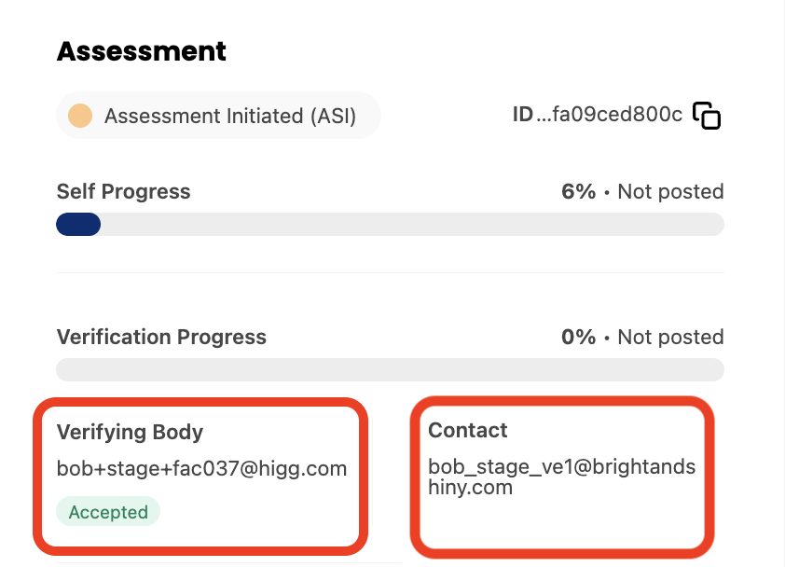Select the Assessment Initiated (ASI) status badge
Image resolution: width=785 pixels, height=567 pixels.
pyautogui.click(x=218, y=116)
